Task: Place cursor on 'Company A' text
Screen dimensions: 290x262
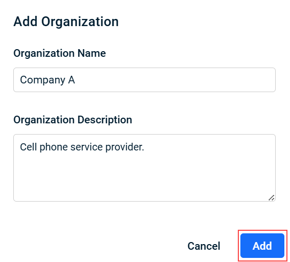Action: point(48,80)
